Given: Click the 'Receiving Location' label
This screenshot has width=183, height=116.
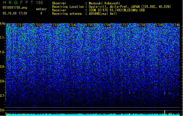Looking at the screenshot, I should point(68,7).
